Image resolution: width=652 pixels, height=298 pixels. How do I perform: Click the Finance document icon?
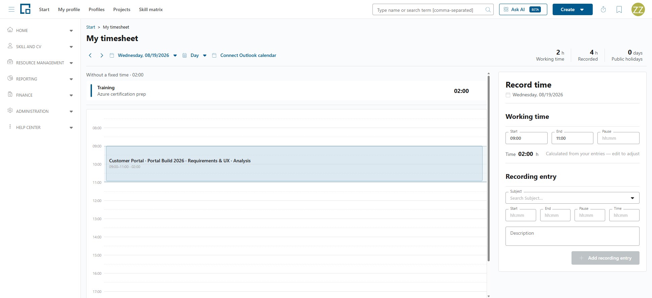point(10,94)
